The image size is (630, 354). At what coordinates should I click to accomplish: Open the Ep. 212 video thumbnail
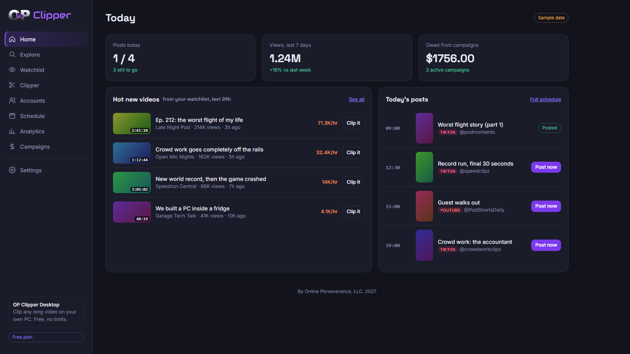132,124
